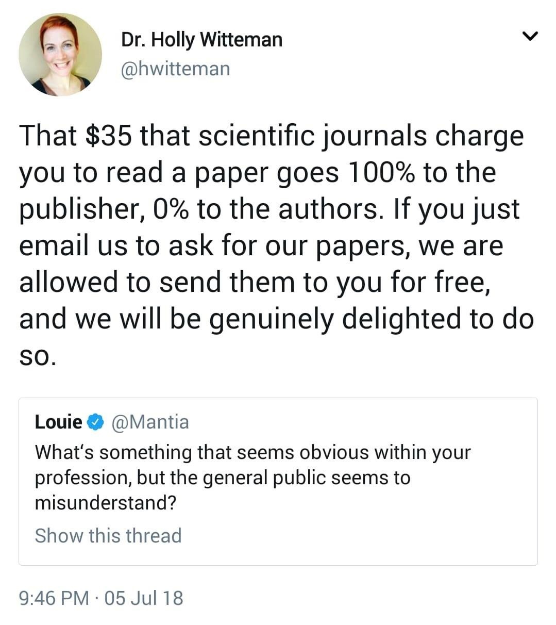This screenshot has width=556, height=625.
Task: Click Show this thread
Action: 108,535
